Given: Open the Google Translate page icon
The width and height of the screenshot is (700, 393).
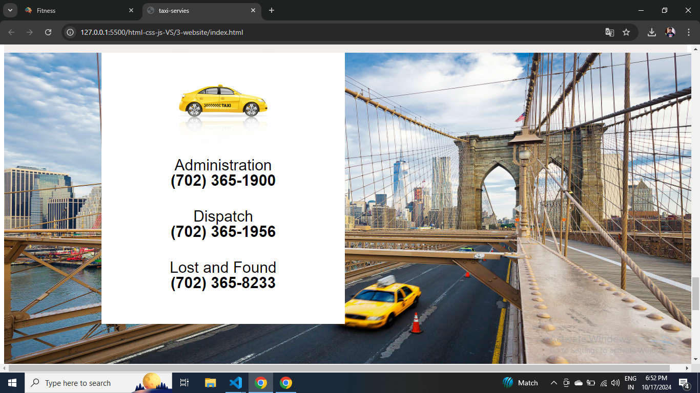Looking at the screenshot, I should (610, 32).
